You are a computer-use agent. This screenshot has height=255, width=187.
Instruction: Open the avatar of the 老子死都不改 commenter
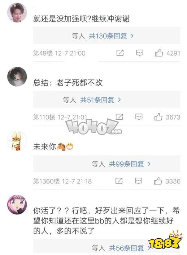17,77
